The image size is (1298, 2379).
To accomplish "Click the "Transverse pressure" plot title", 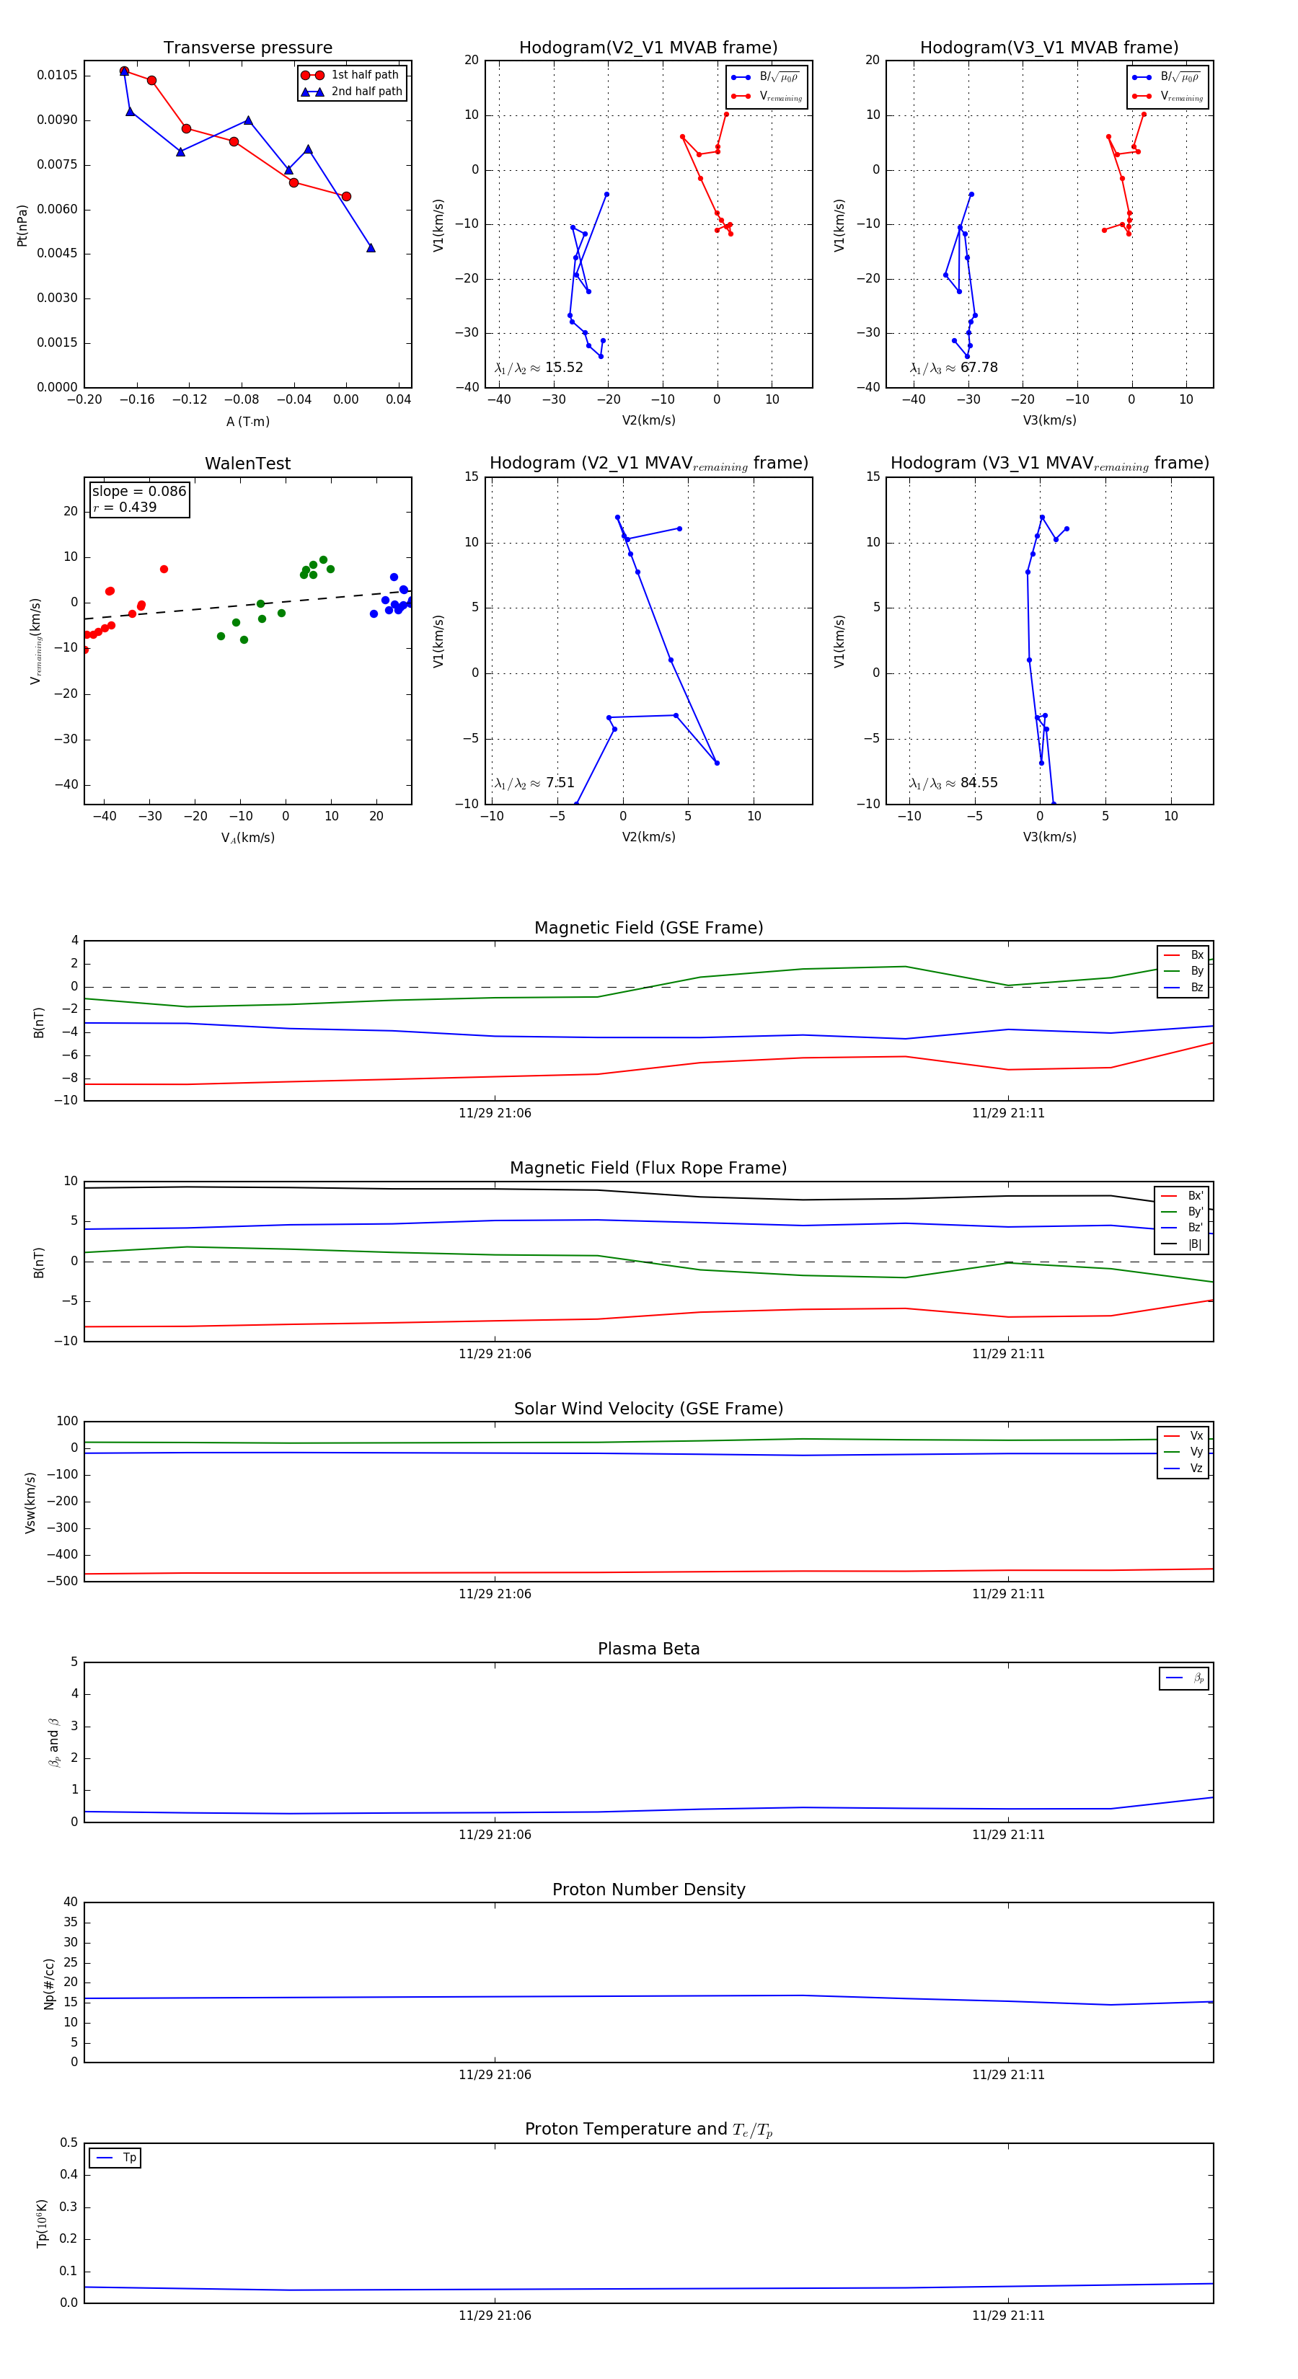I will click(247, 48).
